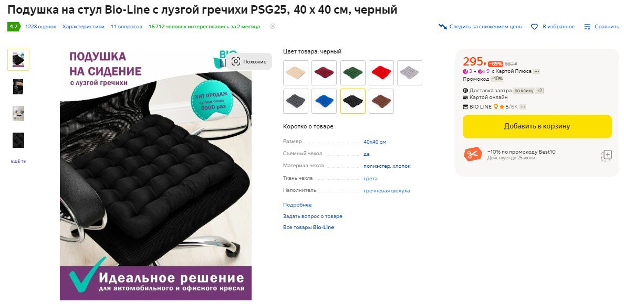Viewport: 624px width, 304px height.
Task: Click the compare list icon
Action: tap(587, 27)
